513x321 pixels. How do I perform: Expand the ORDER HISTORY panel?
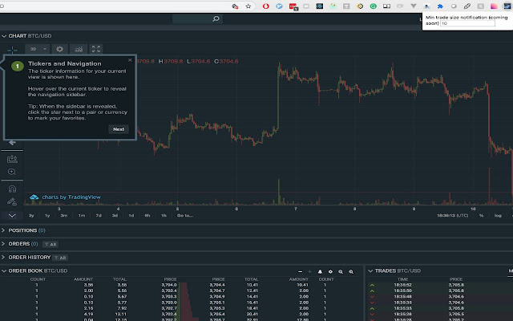coord(3,257)
